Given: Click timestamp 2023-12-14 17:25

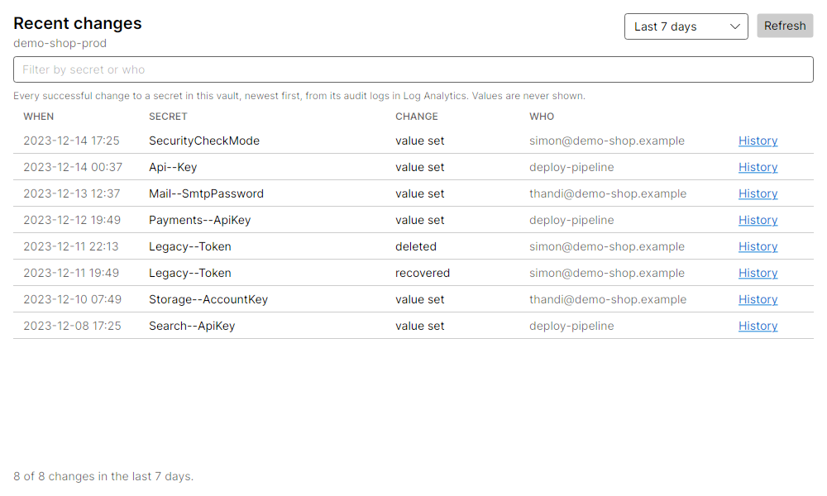Looking at the screenshot, I should [x=72, y=141].
